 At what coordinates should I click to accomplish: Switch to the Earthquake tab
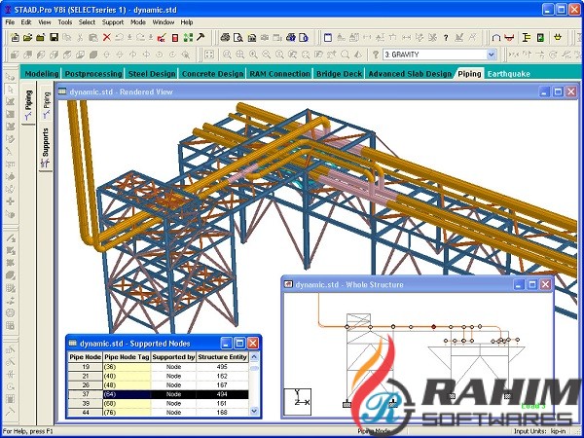click(509, 73)
